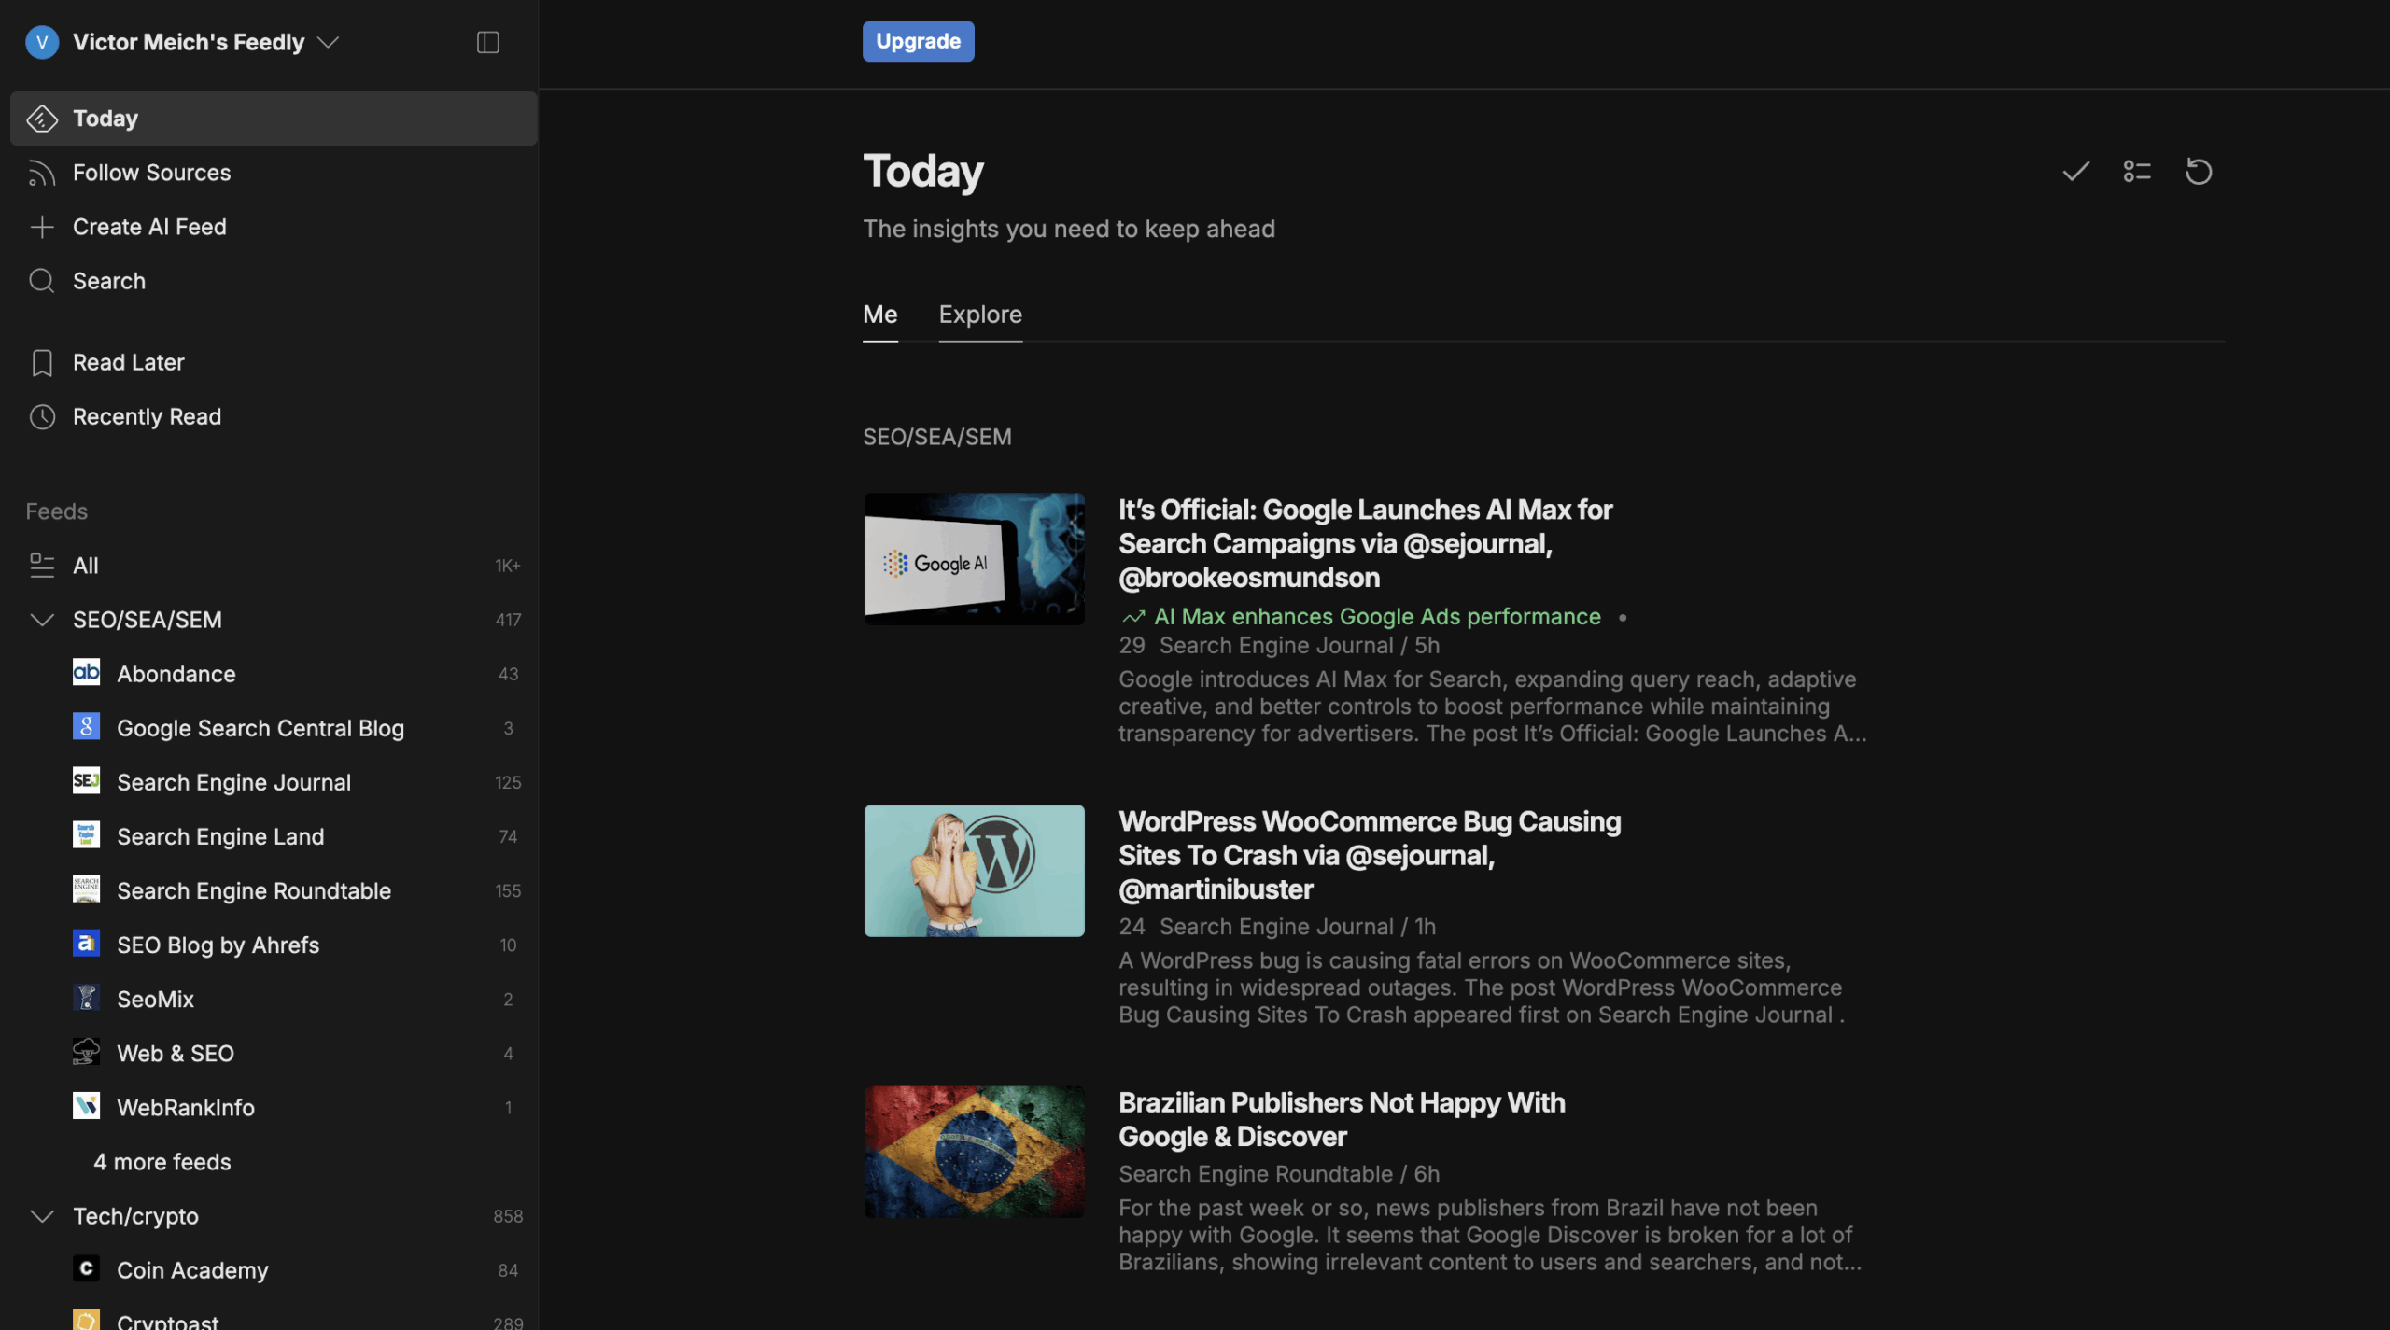Select the SeoMix feed name
Image resolution: width=2390 pixels, height=1330 pixels.
(155, 999)
